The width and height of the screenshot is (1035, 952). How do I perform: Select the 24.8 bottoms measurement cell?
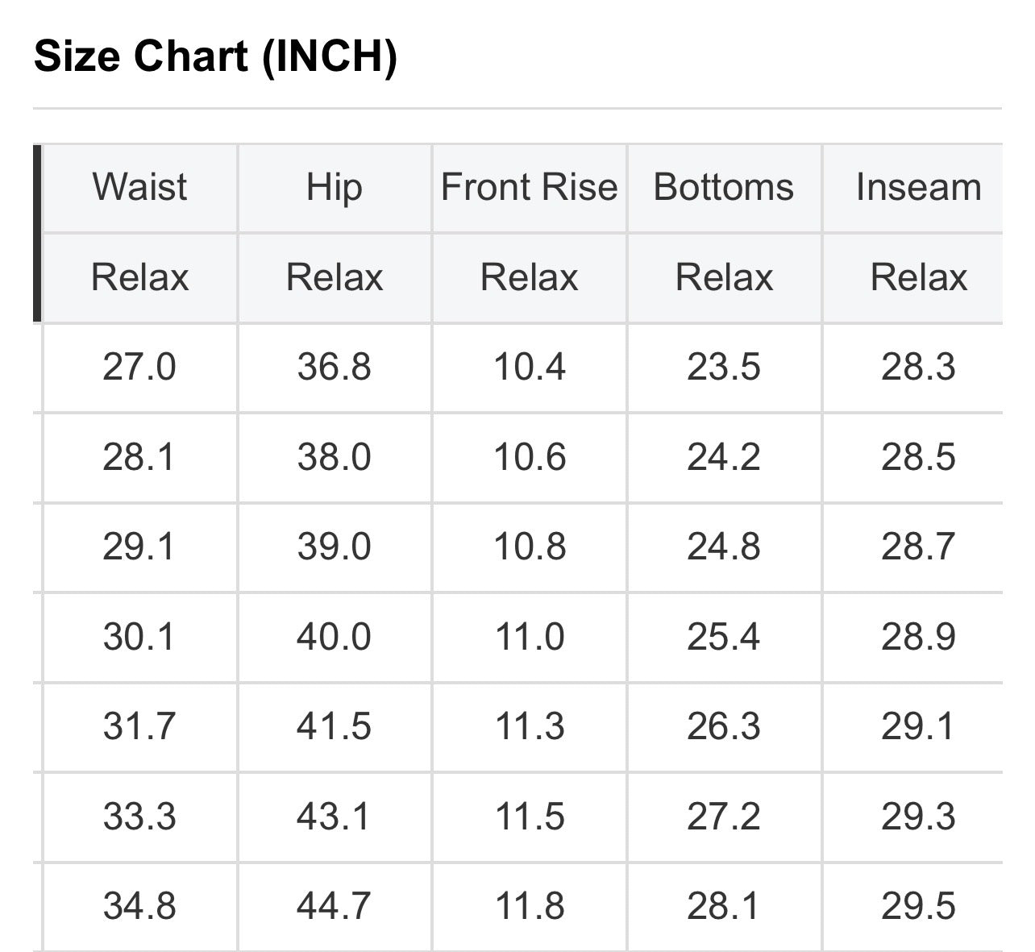pyautogui.click(x=724, y=547)
